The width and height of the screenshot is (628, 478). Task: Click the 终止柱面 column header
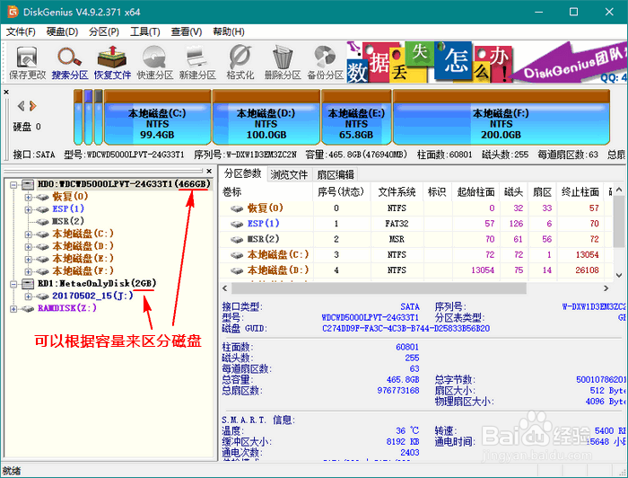580,192
